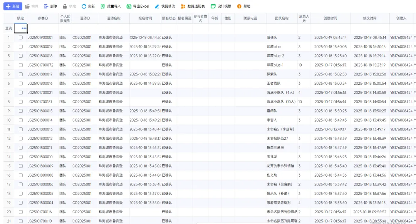Click the 帮助 (Help) icon
Screen dimensions: 416x224
click(x=239, y=7)
